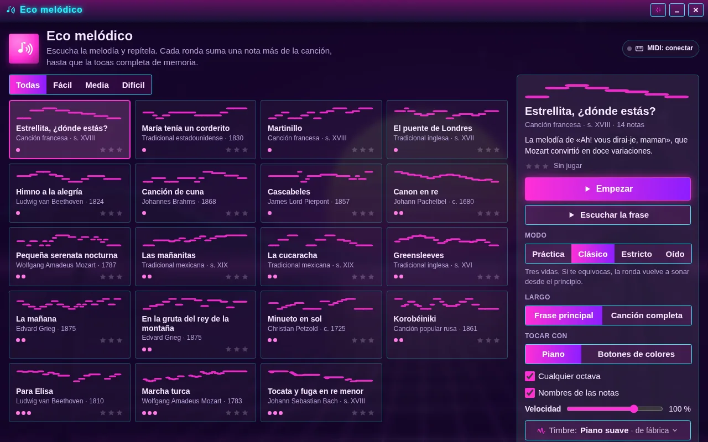Switch to the Difícil filter tab
The width and height of the screenshot is (708, 442).
coord(133,85)
